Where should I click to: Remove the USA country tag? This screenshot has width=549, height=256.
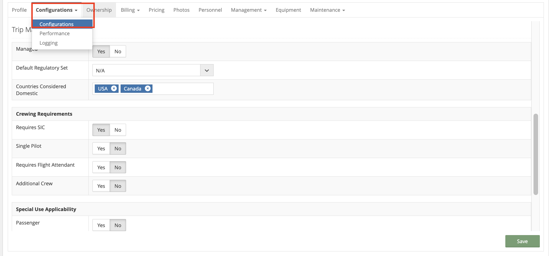[x=114, y=88]
